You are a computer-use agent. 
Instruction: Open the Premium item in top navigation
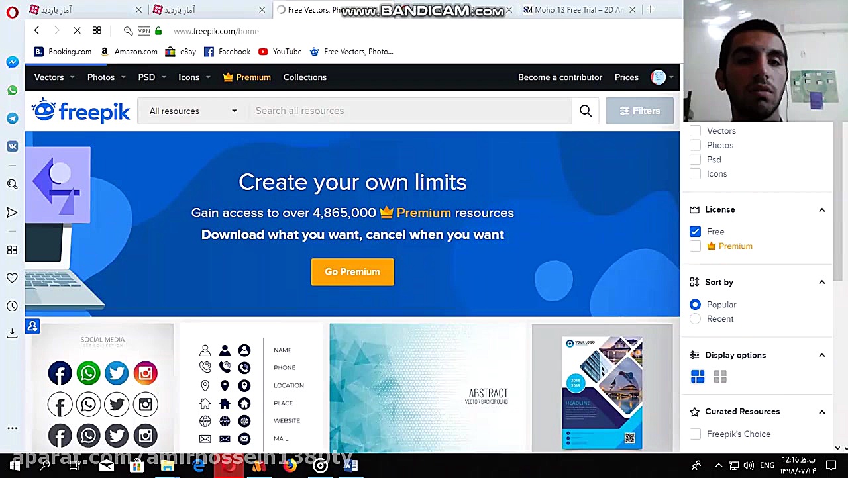(247, 77)
